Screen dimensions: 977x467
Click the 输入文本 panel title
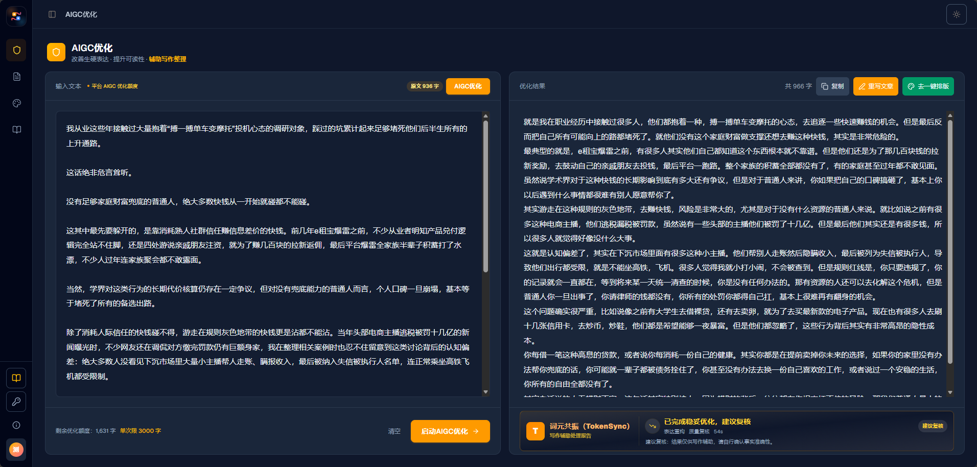(x=68, y=86)
